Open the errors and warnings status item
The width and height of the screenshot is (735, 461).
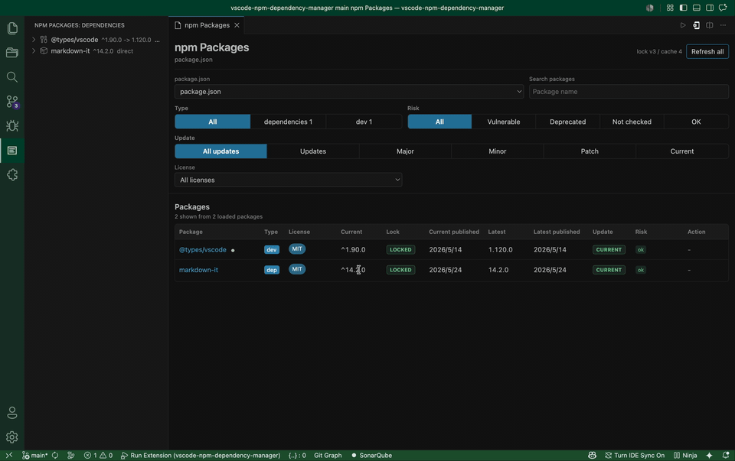tap(98, 456)
